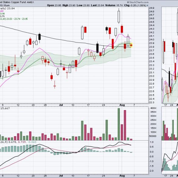The width and height of the screenshot is (178, 178).
Task: Click the Jul label on bottom MACD axis
Action: tap(61, 176)
